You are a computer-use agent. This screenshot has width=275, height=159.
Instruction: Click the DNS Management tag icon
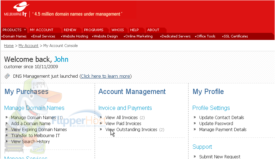pyautogui.click(x=7, y=76)
